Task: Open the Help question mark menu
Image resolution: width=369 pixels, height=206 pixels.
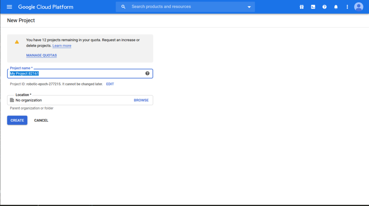Action: pyautogui.click(x=324, y=7)
